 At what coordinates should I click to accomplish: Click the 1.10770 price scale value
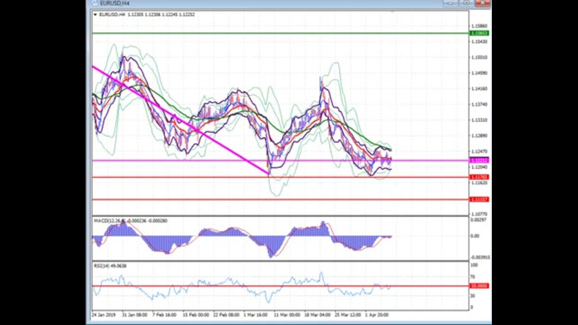click(479, 214)
